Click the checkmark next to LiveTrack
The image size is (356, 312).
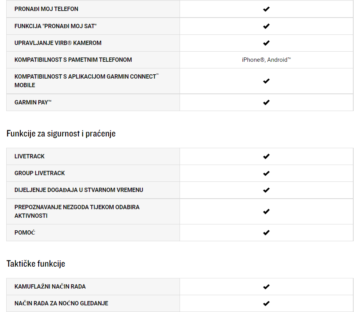[266, 156]
